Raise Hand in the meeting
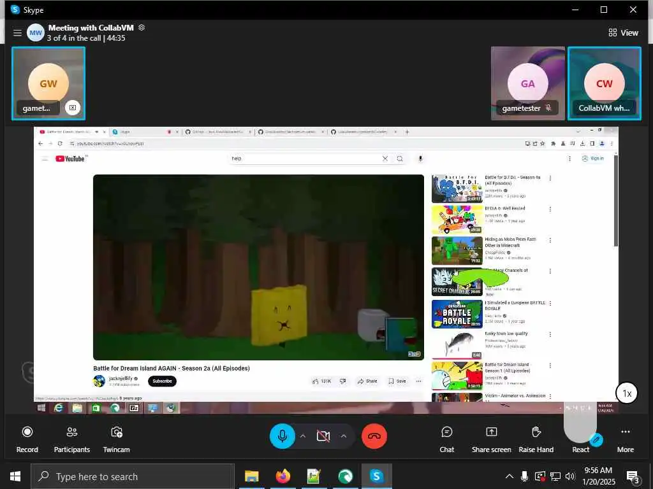This screenshot has height=489, width=653. tap(536, 439)
